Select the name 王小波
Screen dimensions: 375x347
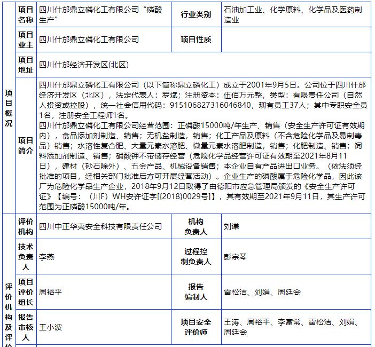[x=50, y=327]
